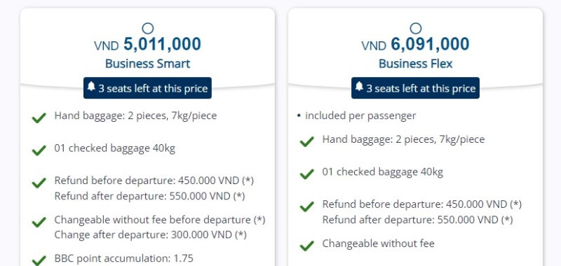Click checkmark beside Business Smart hand baggage
Viewport: 561px width, 266px height.
(39, 118)
